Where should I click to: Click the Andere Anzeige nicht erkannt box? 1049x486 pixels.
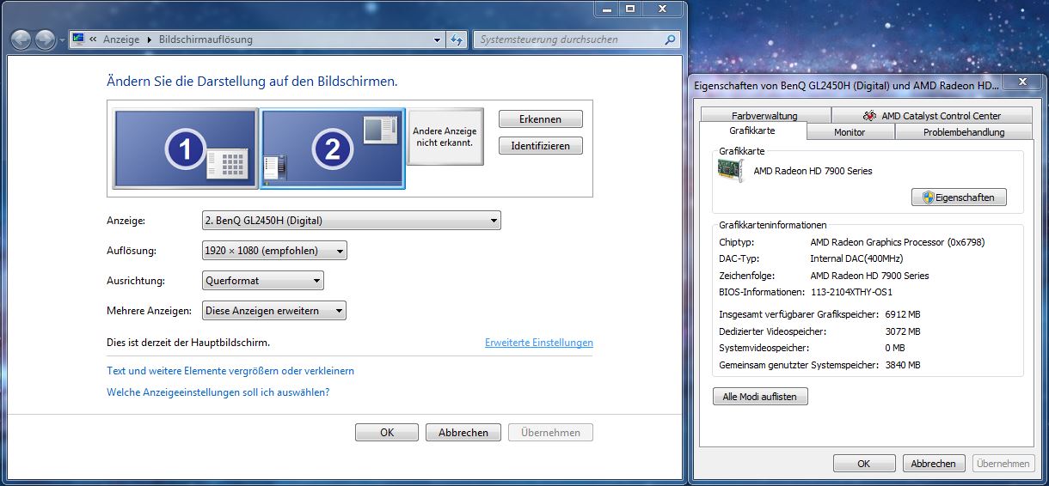[445, 137]
